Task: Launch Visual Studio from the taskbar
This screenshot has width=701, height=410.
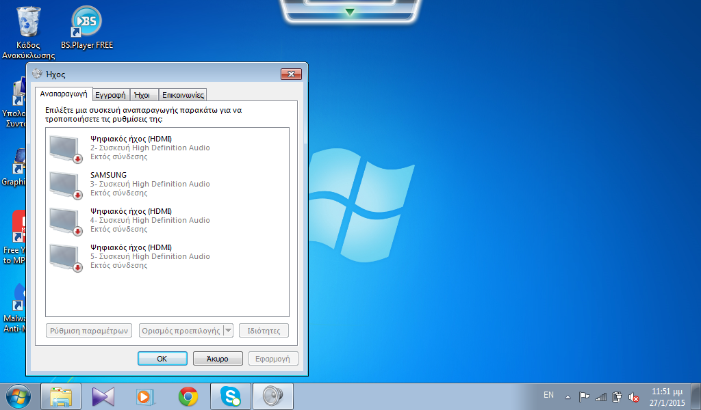Action: click(x=103, y=396)
